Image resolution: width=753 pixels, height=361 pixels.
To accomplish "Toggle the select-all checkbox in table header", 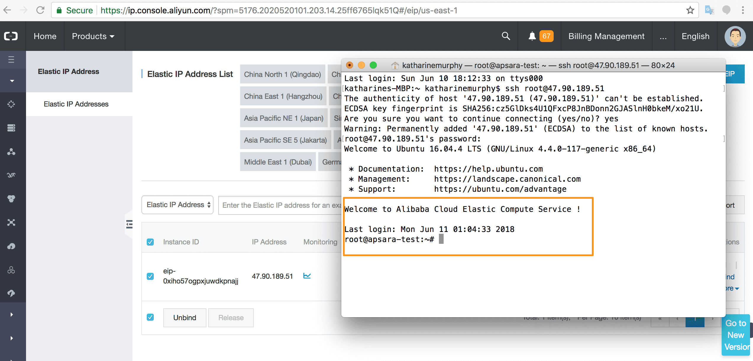I will (x=150, y=242).
